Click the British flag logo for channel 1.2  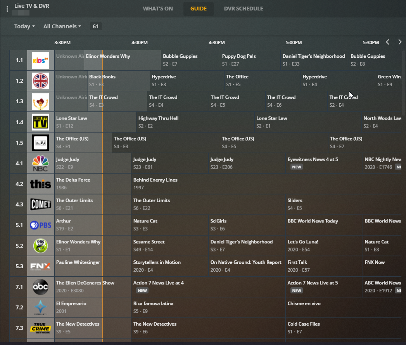pos(41,81)
